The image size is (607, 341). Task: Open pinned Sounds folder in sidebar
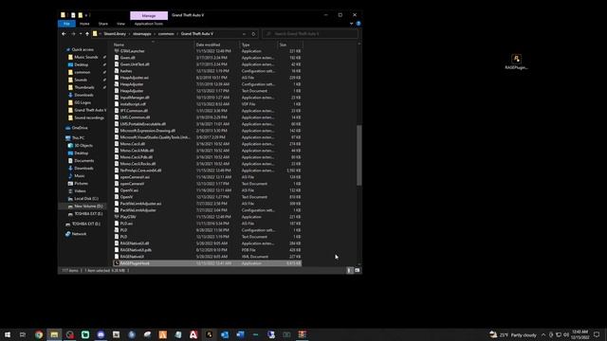coord(81,80)
